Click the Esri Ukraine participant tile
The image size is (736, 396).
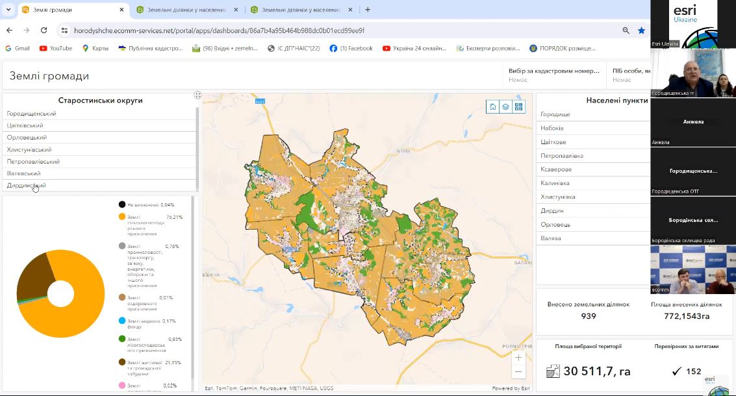pos(693,24)
